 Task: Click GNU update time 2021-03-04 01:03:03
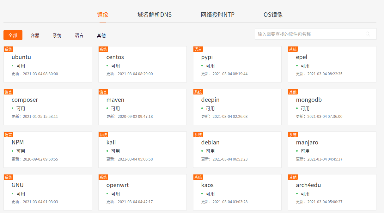click(x=40, y=202)
